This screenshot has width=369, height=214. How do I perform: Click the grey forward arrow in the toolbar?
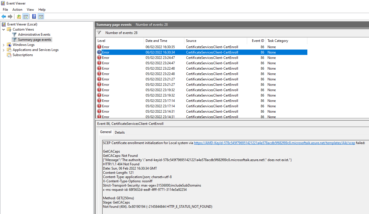click(x=10, y=16)
